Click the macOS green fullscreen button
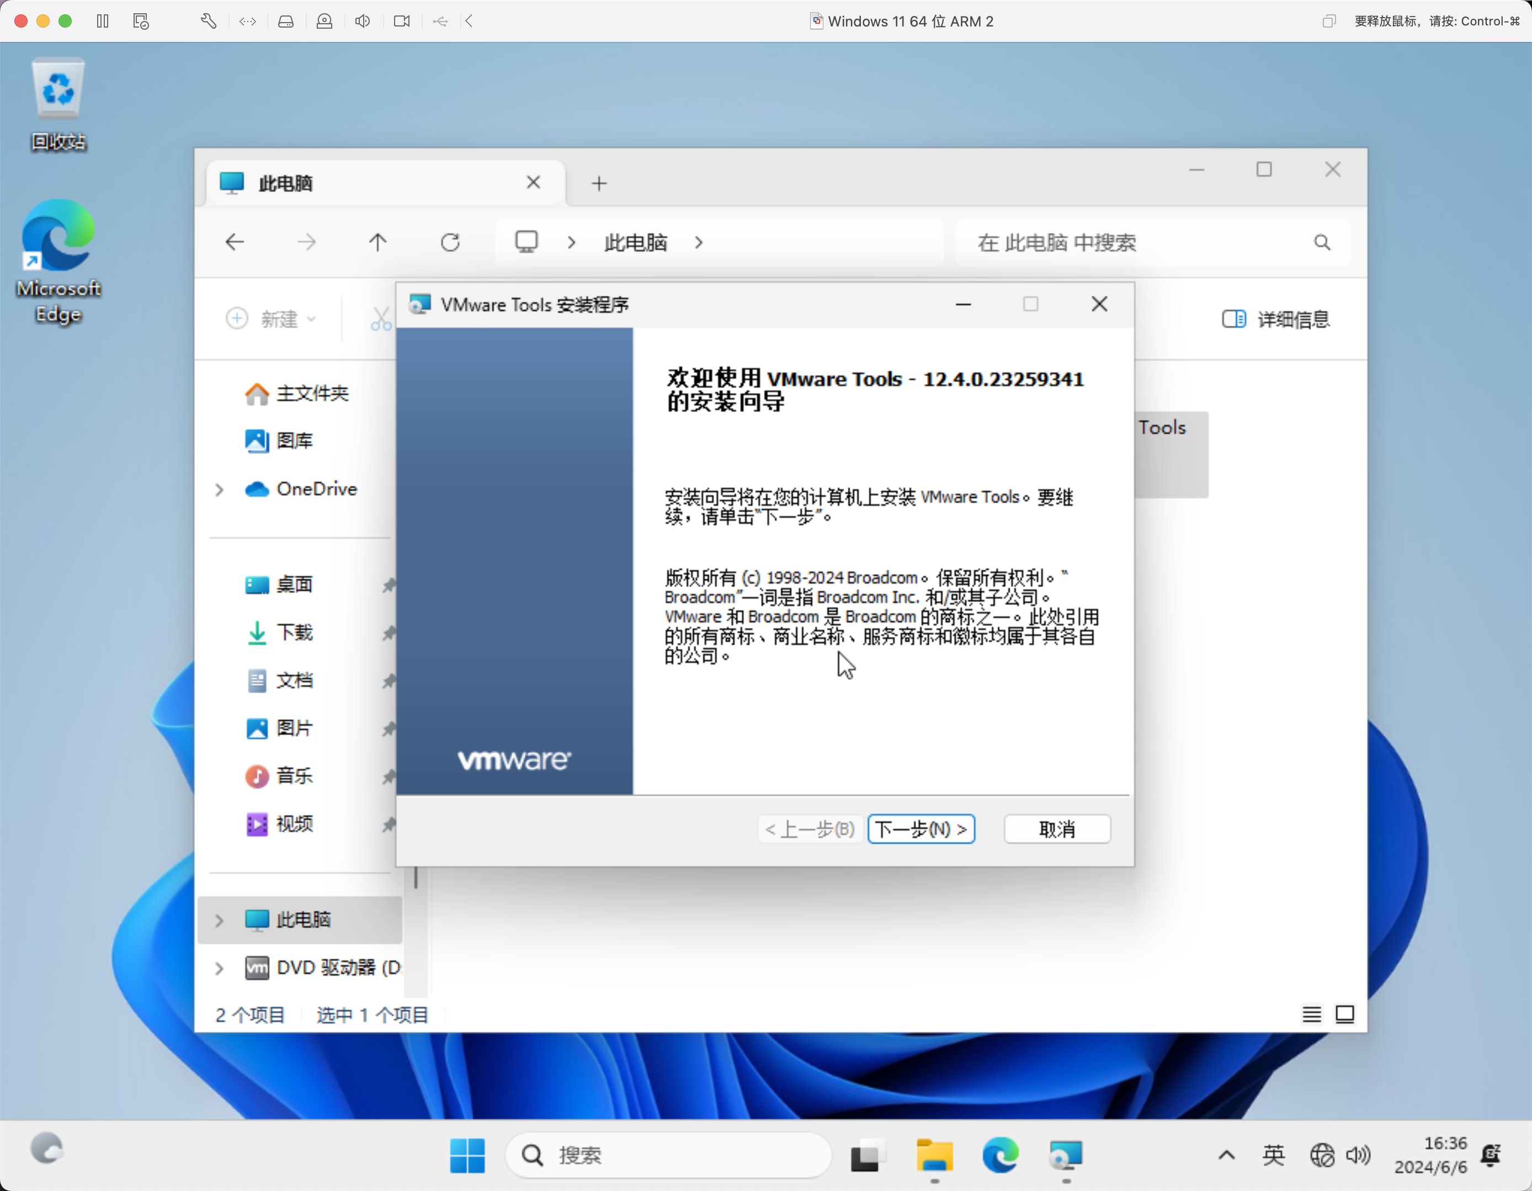This screenshot has width=1532, height=1191. click(x=65, y=21)
